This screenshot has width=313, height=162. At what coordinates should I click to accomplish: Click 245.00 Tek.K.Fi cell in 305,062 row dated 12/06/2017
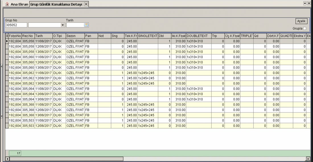[x=131, y=78]
